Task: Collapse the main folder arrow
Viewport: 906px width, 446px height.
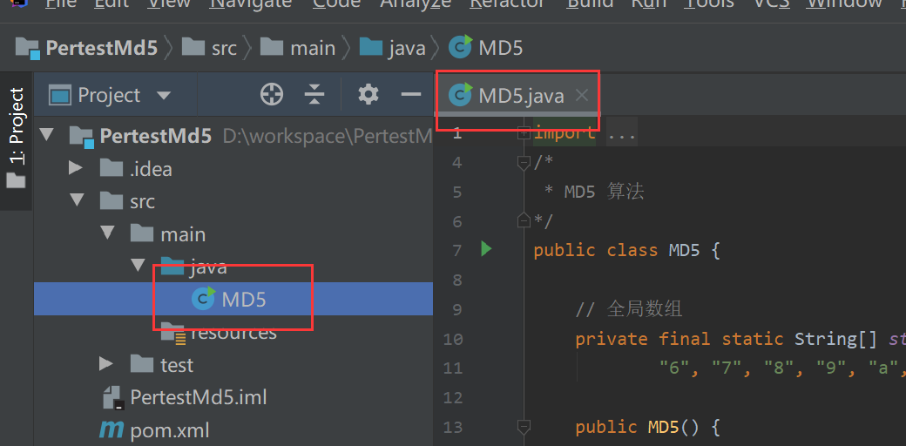Action: coord(107,233)
